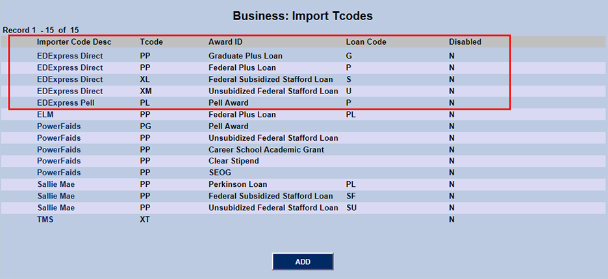
Task: Click Sallie Mae link with Loan Code SF
Action: tap(55, 196)
